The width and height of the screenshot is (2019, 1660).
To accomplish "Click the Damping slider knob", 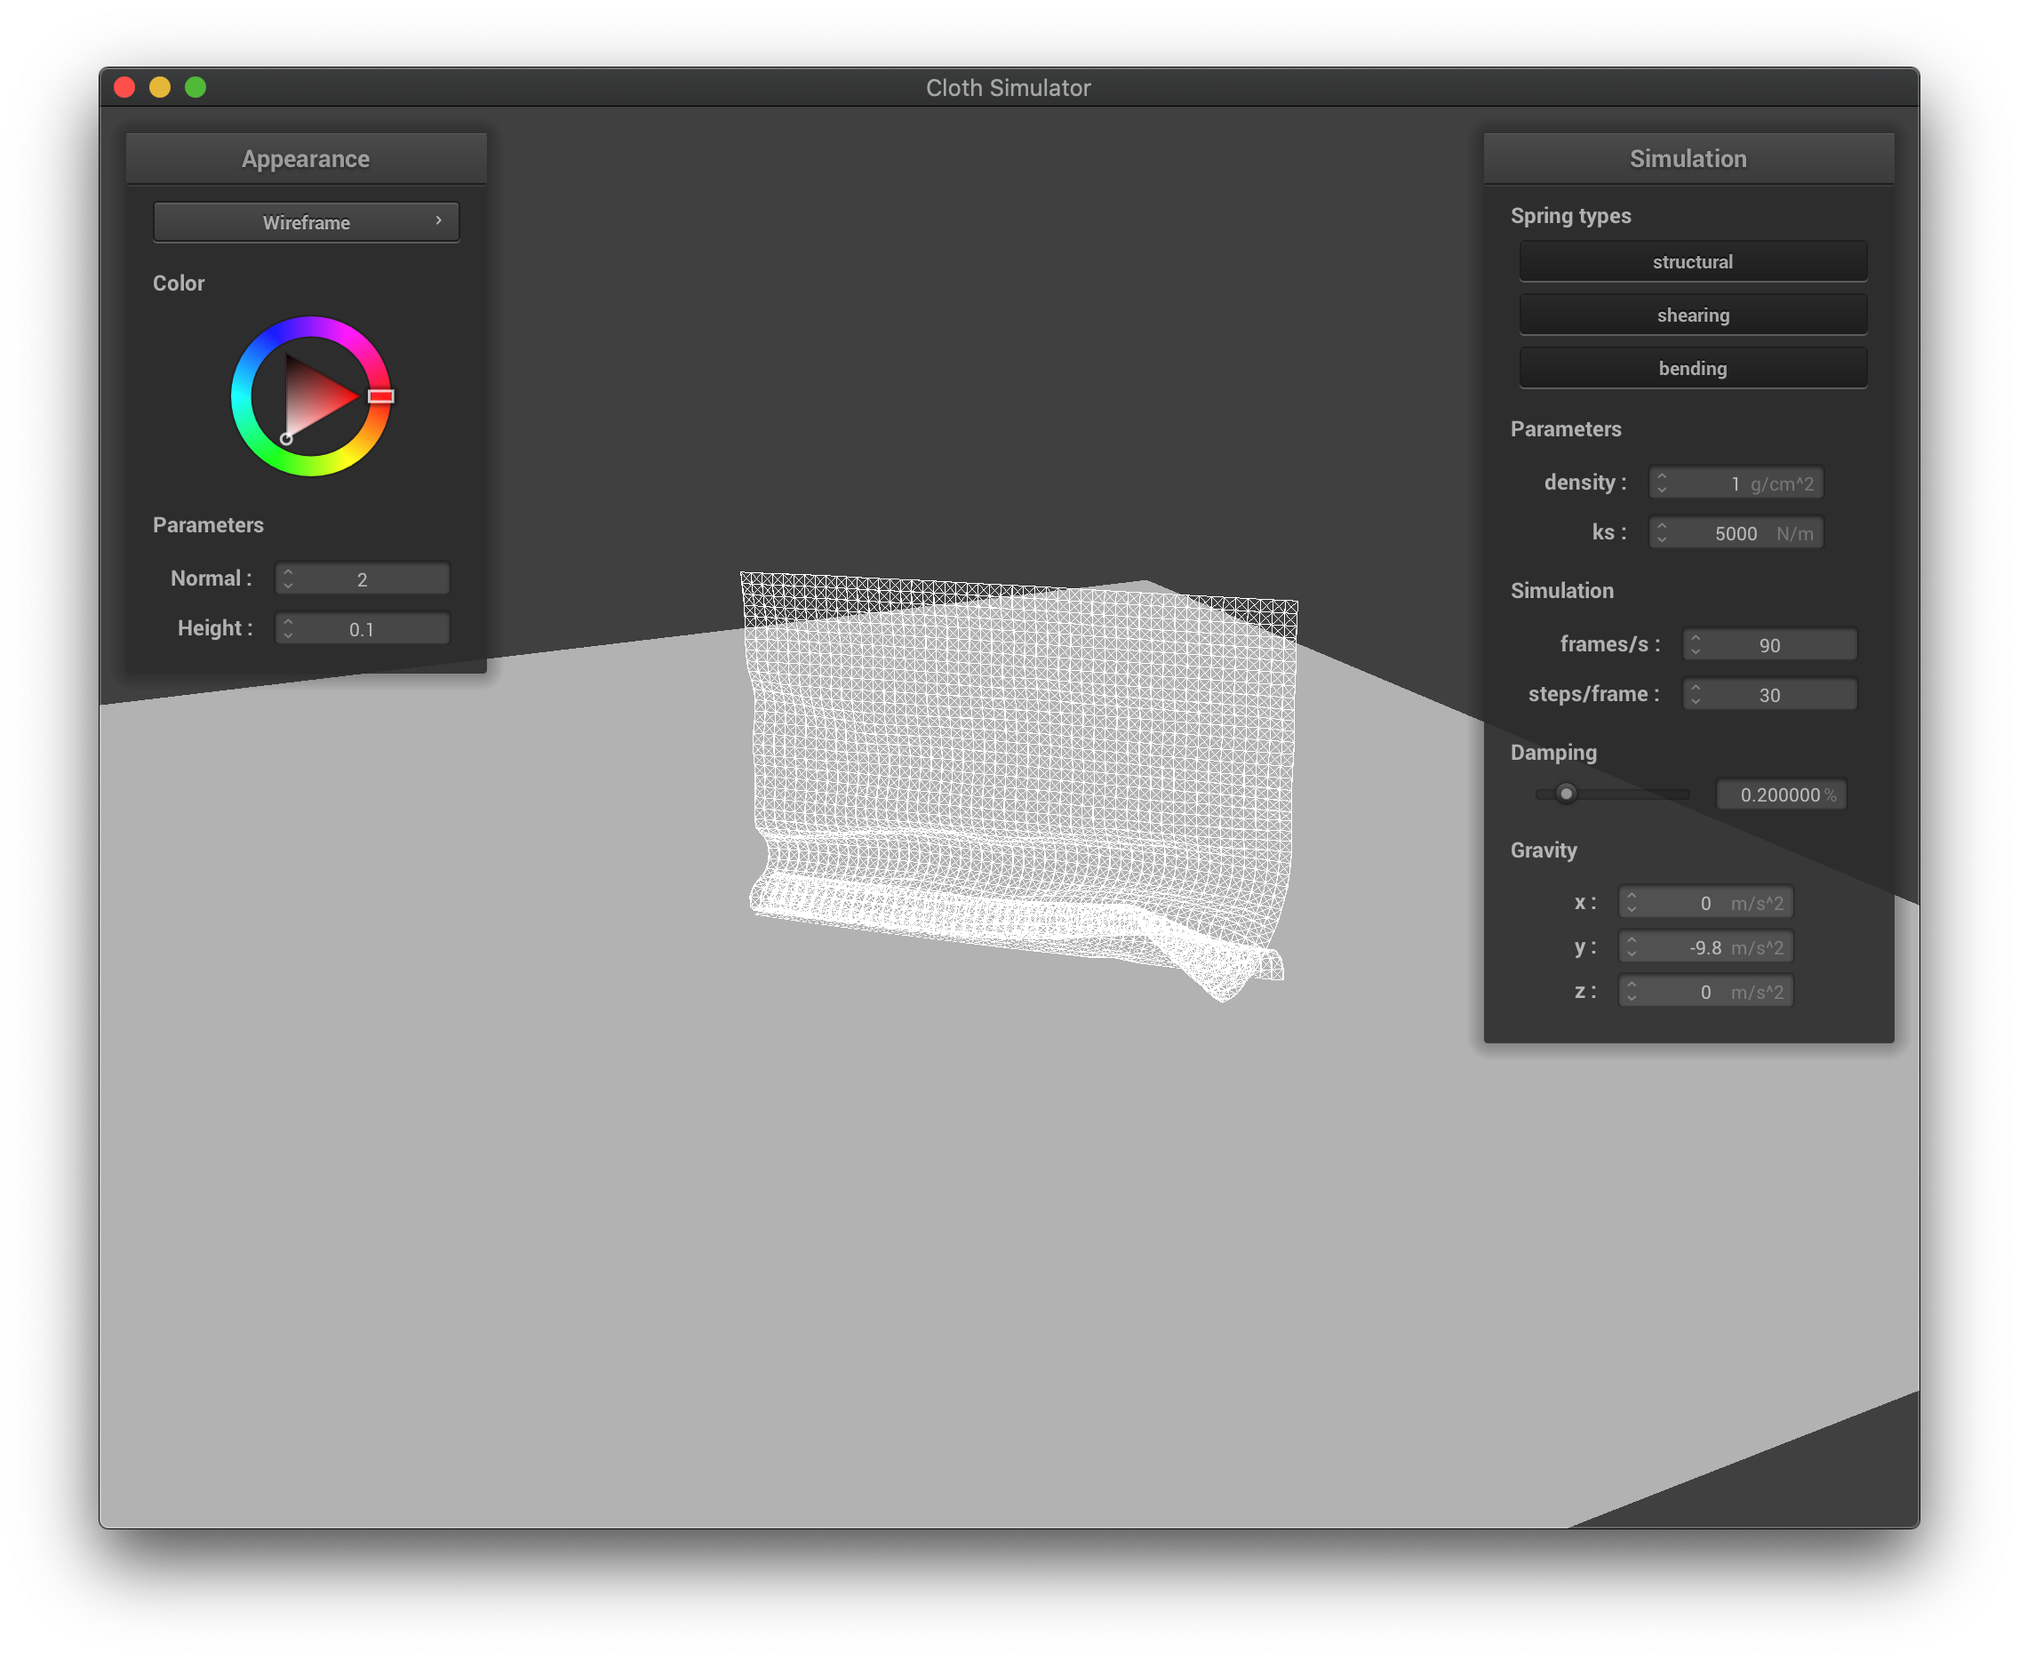I will tap(1565, 794).
